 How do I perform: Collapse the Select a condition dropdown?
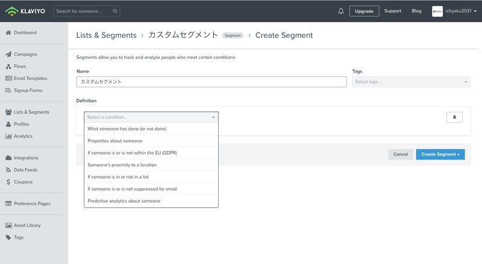(x=151, y=117)
